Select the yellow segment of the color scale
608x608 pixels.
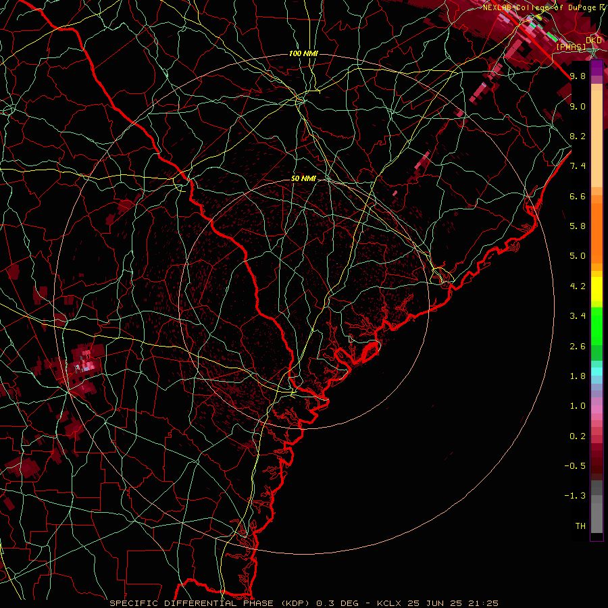pyautogui.click(x=597, y=289)
